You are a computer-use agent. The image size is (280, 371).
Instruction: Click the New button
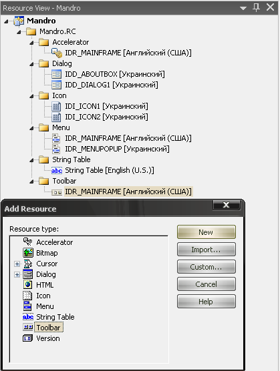pyautogui.click(x=206, y=232)
